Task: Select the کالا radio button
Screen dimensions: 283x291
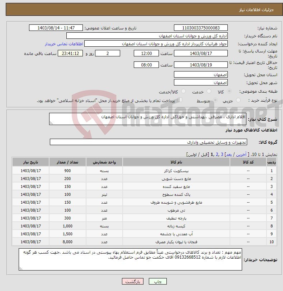Action: 229,91
